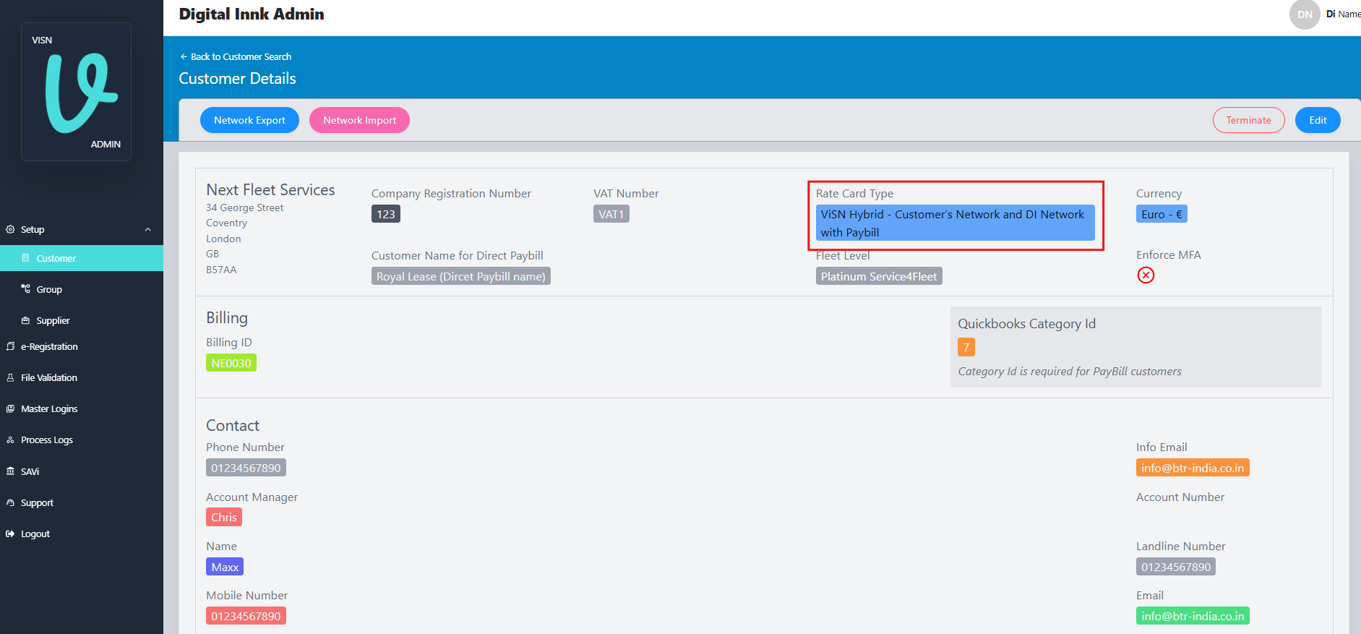
Task: Click the Customer menu item icon
Action: click(25, 258)
